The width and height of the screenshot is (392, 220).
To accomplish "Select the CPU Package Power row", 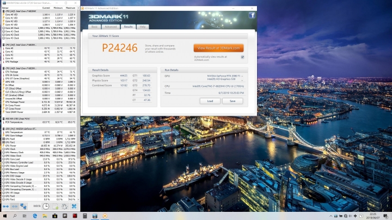I will click(39, 102).
